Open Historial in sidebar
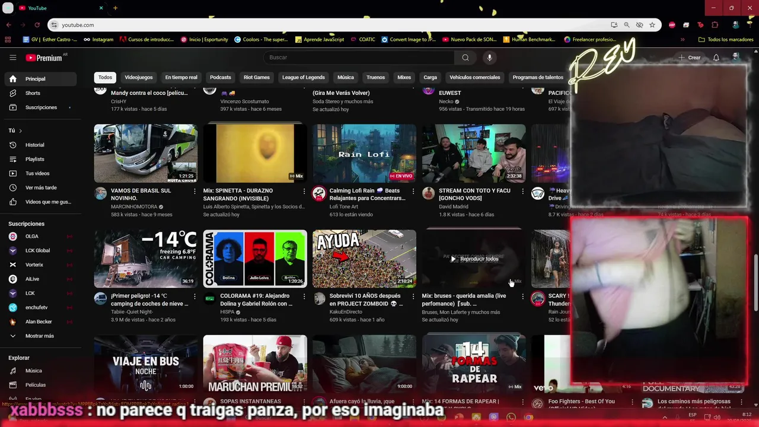The image size is (759, 427). [x=40, y=145]
